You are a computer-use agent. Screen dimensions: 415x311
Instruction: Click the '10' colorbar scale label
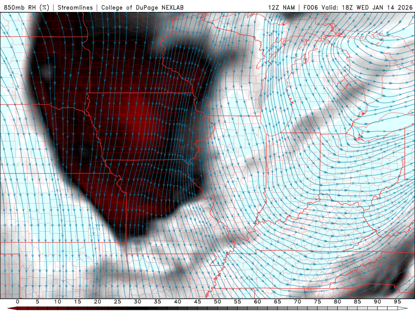[x=58, y=302]
